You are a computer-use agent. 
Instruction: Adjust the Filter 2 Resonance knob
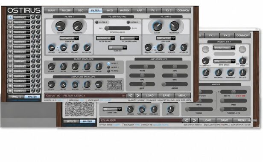[174, 26]
